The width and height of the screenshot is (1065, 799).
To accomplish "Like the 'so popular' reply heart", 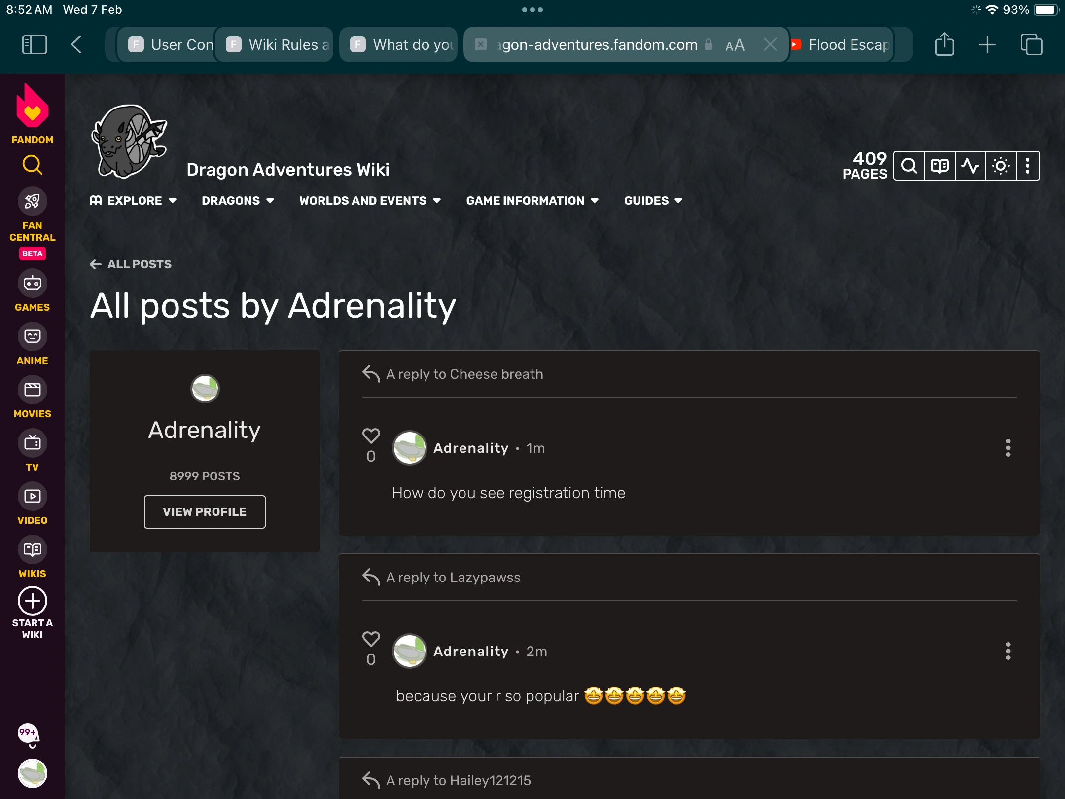I will pos(371,639).
